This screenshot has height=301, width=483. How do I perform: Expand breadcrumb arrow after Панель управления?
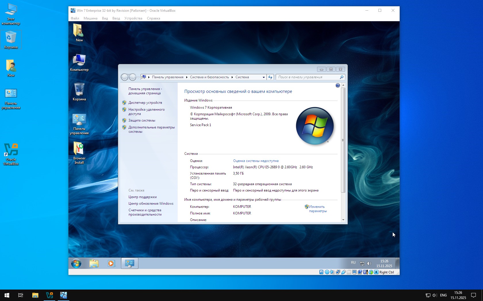(187, 77)
